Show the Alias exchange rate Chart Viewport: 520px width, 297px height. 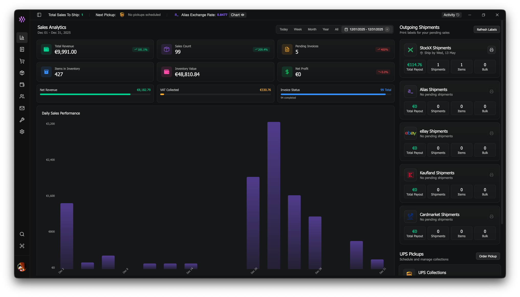(x=237, y=15)
